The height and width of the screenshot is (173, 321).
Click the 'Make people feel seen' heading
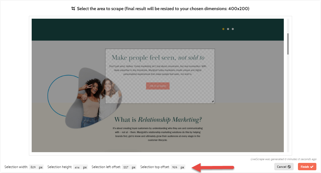158,58
